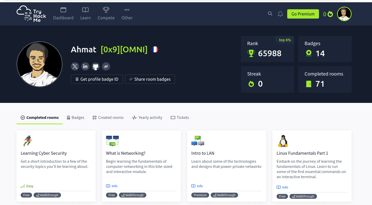Click the [0x9][OMNI] level title

(x=124, y=49)
